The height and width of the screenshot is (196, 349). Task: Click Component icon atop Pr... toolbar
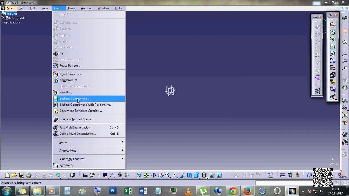click(x=333, y=25)
